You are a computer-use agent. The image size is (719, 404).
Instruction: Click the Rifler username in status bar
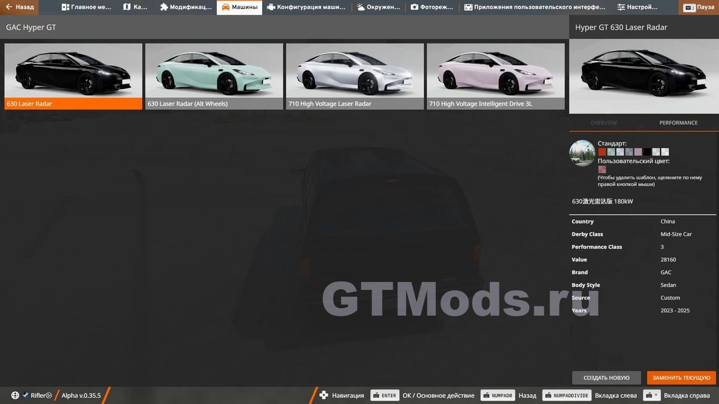(x=41, y=396)
